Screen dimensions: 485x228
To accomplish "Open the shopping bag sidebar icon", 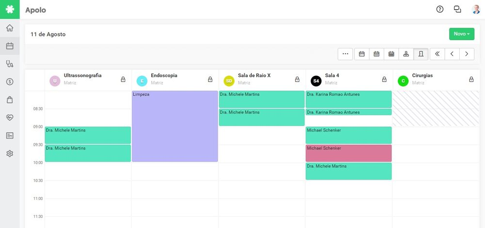I will 10,100.
